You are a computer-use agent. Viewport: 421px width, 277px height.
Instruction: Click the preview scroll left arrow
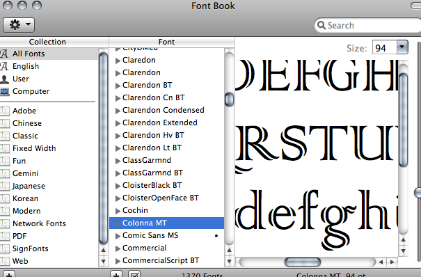pyautogui.click(x=381, y=262)
